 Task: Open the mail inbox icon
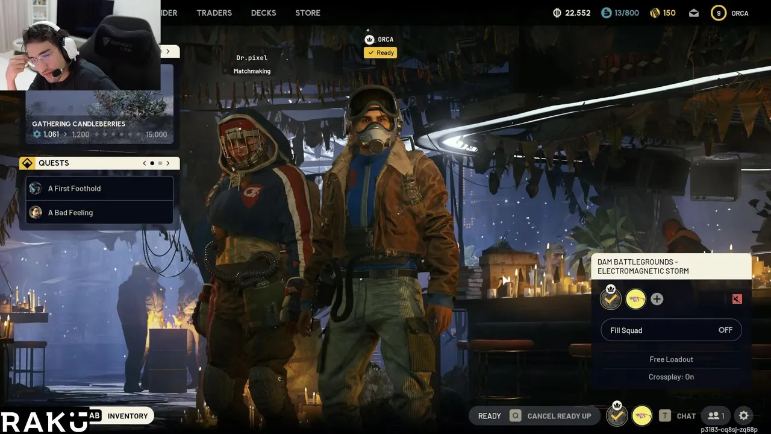(694, 13)
